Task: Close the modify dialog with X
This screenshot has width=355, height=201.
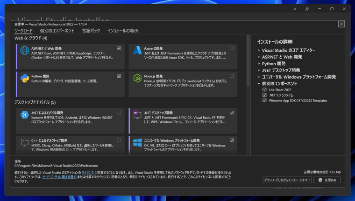Action: [341, 24]
